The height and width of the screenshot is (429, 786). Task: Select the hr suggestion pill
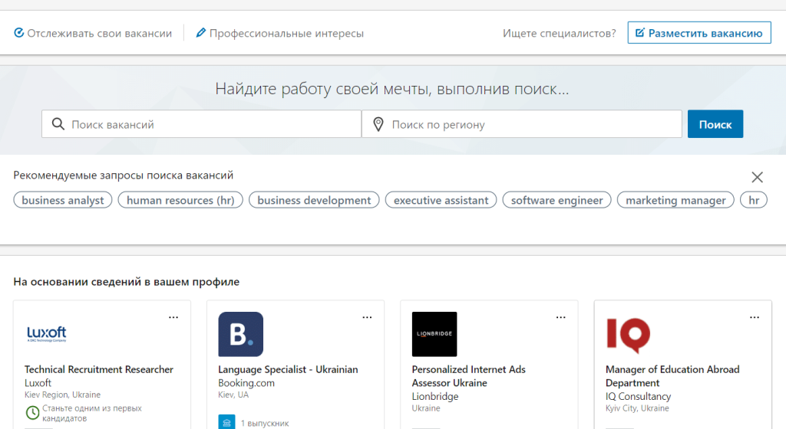(x=754, y=200)
